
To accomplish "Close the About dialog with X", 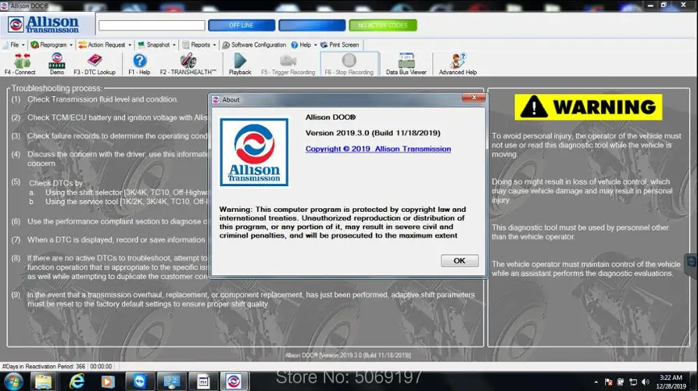I will pyautogui.click(x=474, y=98).
